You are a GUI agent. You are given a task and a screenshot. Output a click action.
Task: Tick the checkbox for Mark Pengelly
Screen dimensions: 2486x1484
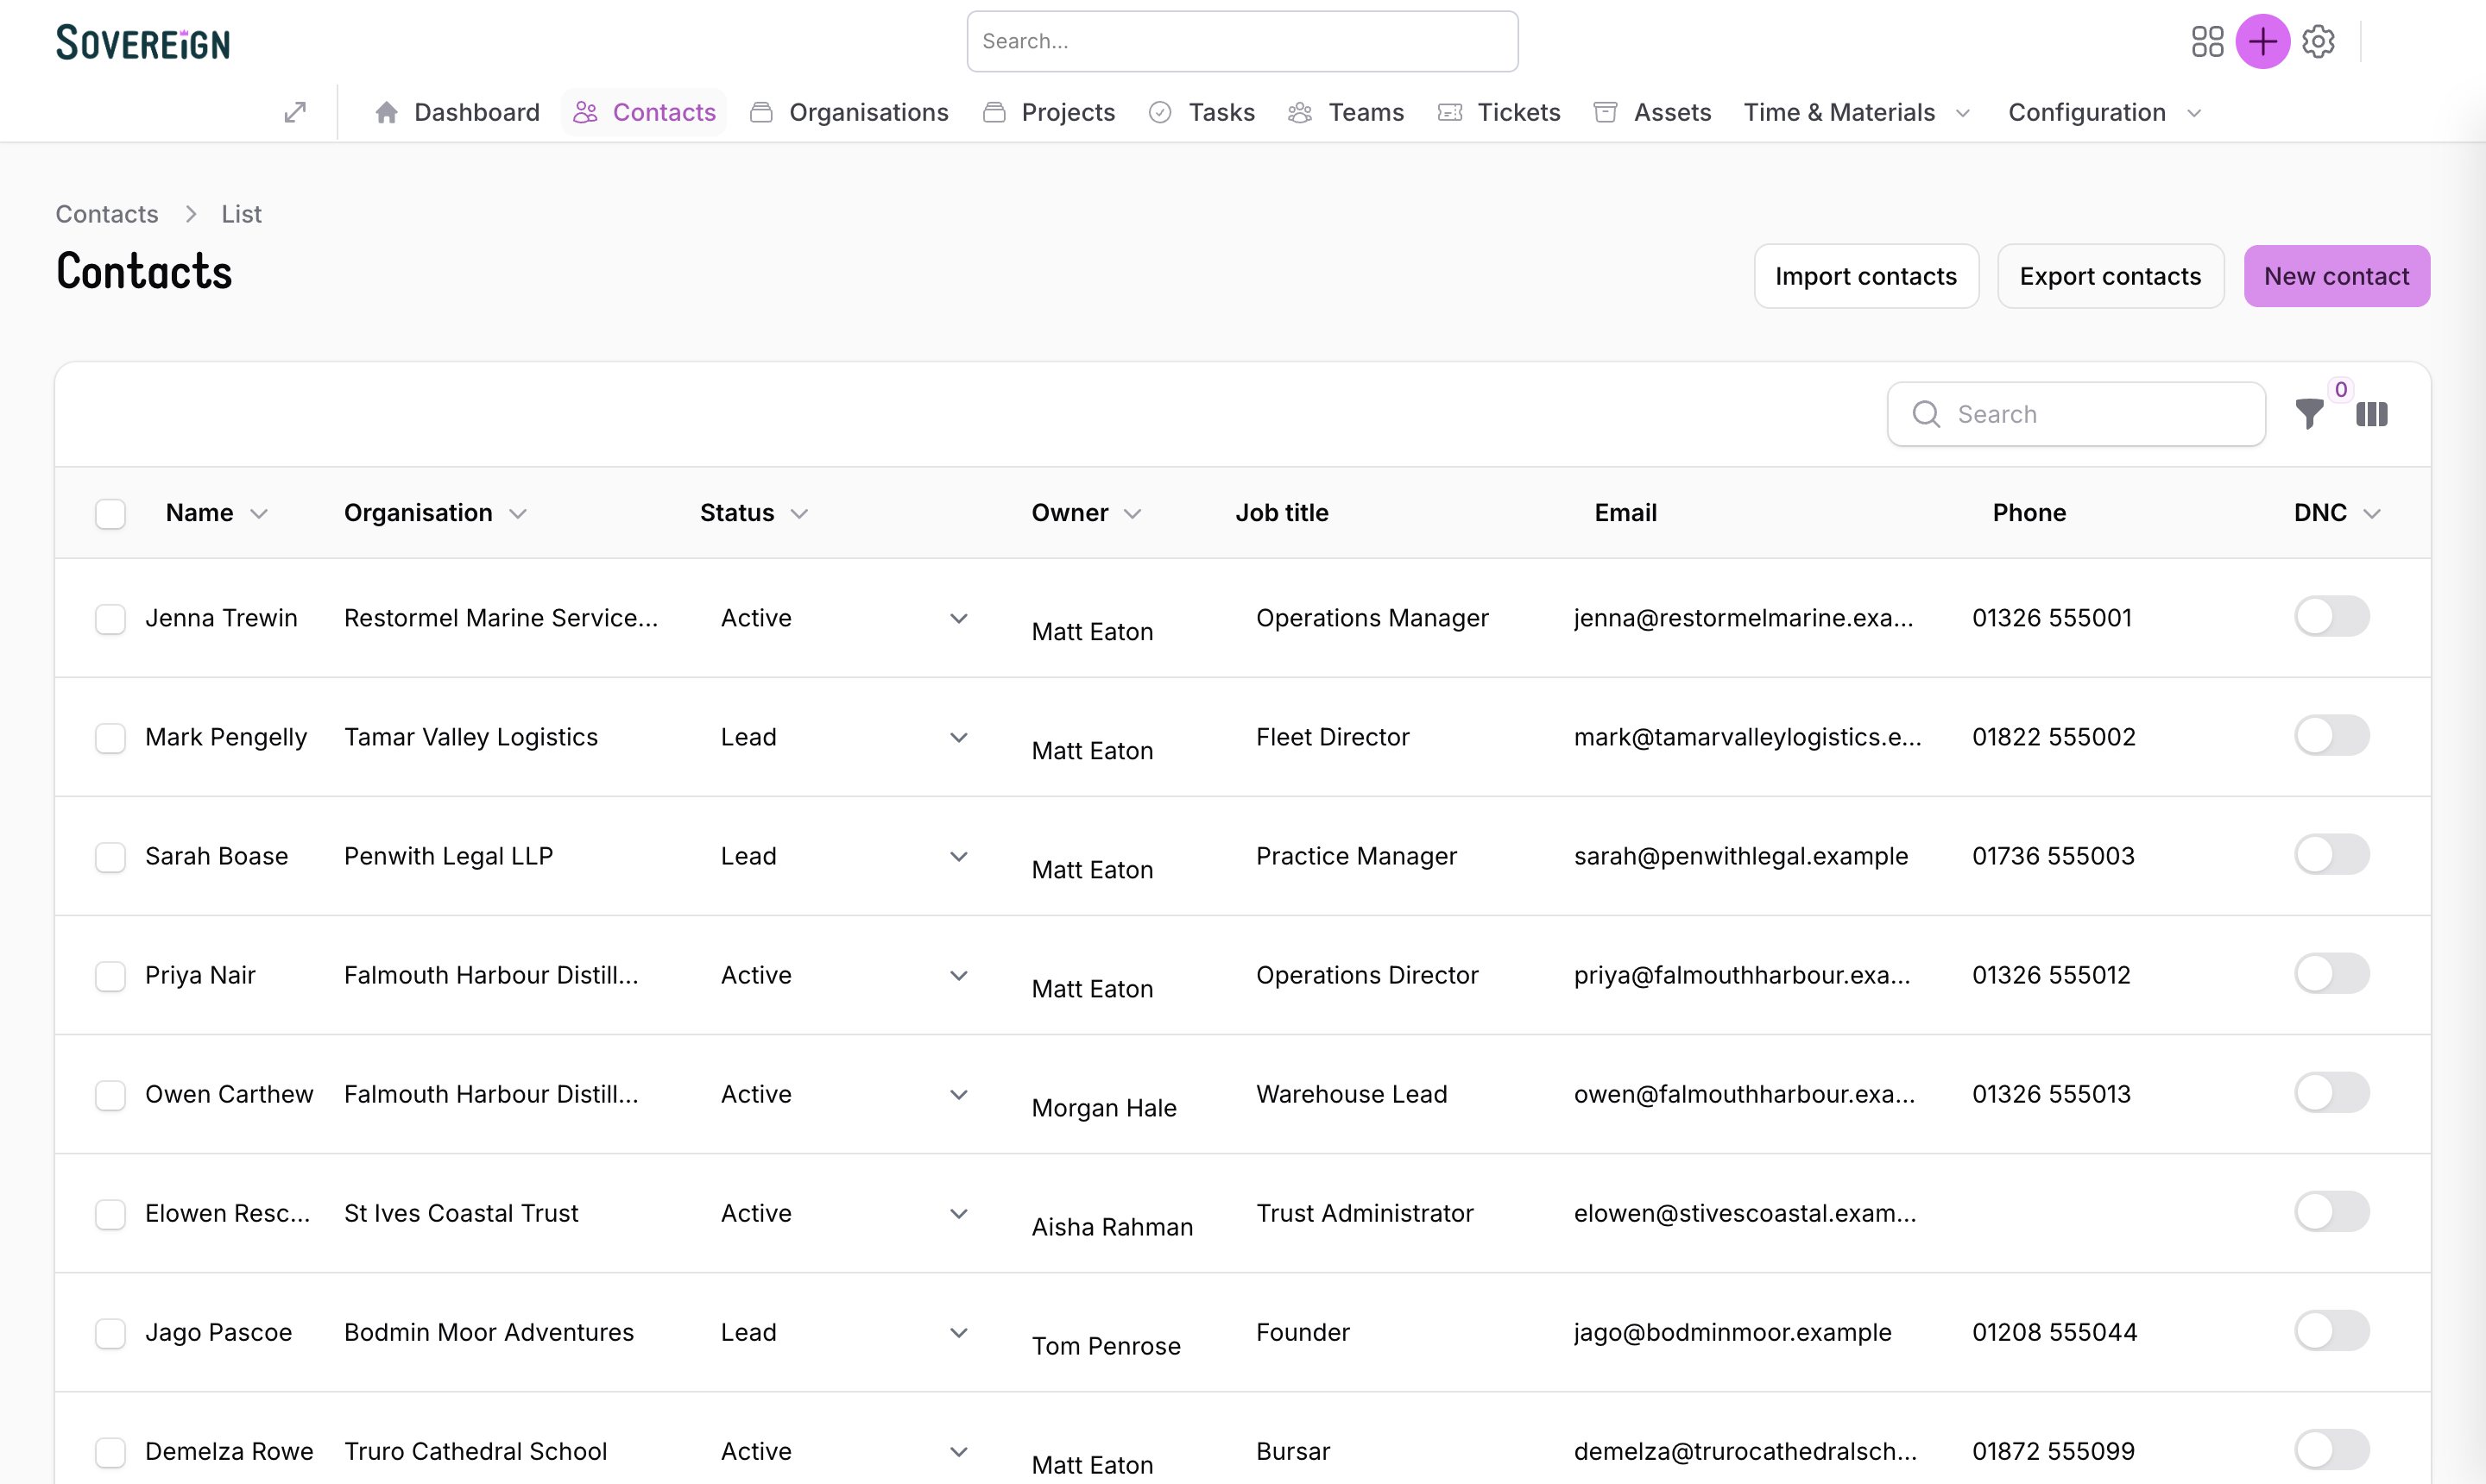110,738
